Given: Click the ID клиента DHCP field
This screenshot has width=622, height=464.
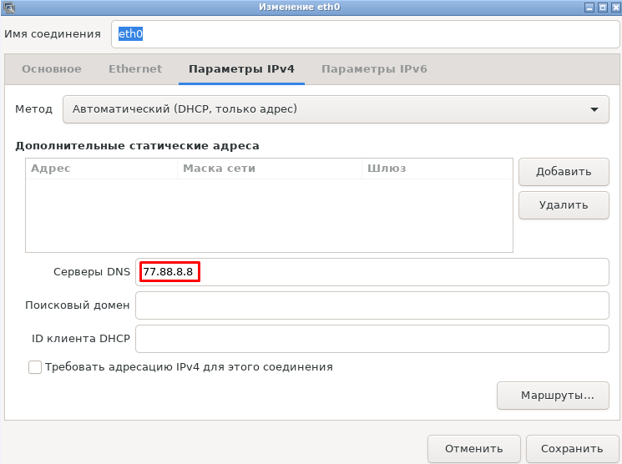Looking at the screenshot, I should [x=372, y=340].
